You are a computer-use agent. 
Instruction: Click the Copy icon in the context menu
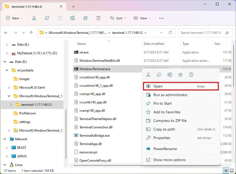coord(159,75)
